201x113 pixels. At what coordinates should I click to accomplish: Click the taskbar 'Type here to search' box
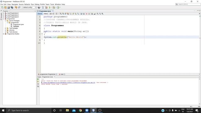(29, 110)
